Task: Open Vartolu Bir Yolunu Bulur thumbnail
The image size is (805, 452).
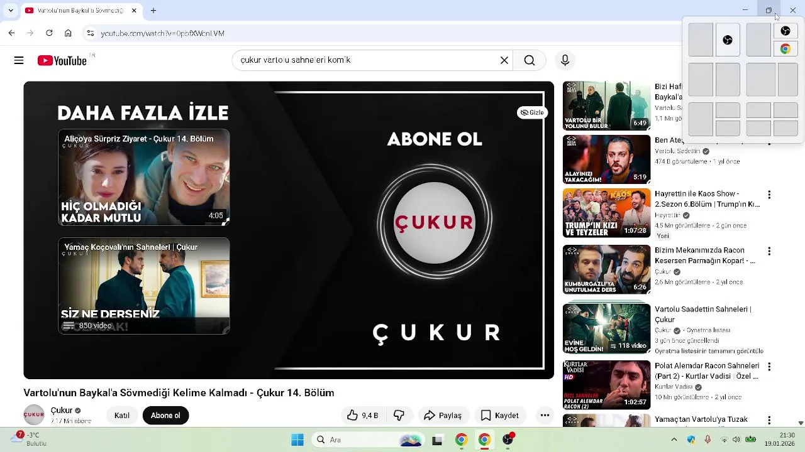Action: tap(606, 105)
